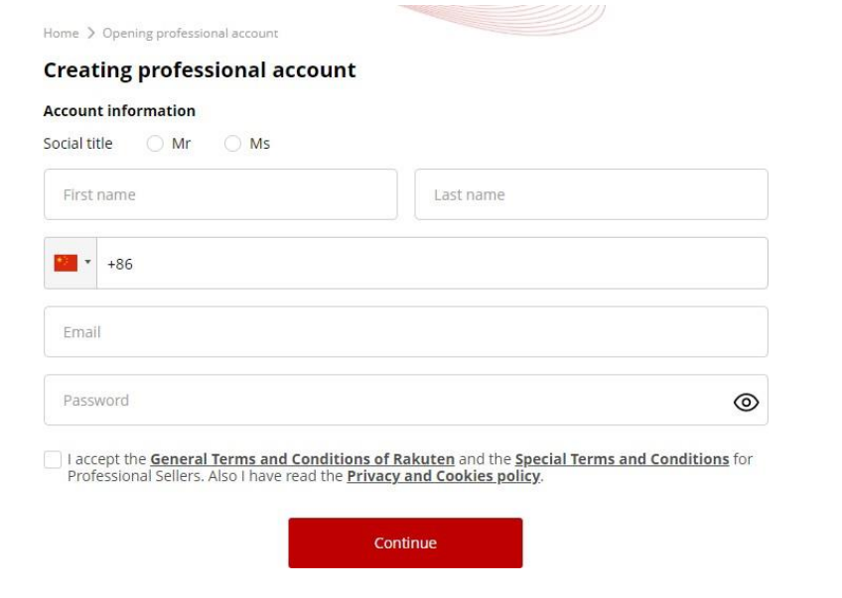Expand the country code dropdown arrow
Viewport: 842px width, 598px height.
tap(87, 263)
